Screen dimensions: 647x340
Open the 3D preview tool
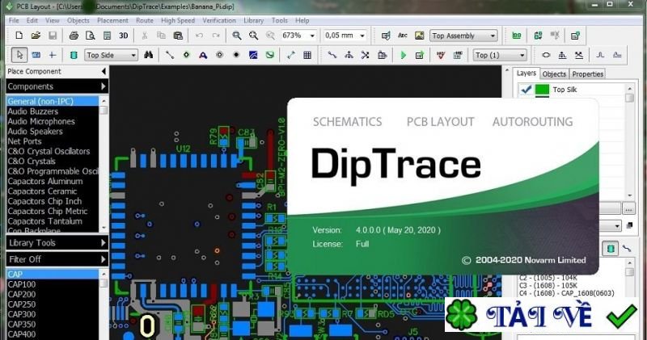pyautogui.click(x=124, y=36)
